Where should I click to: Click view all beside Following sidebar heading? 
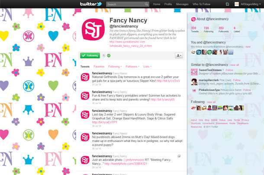(211, 102)
